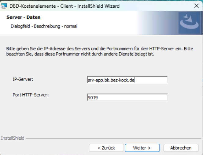The width and height of the screenshot is (203, 155).
Task: Click the InstallShield label at the bottom
Action: pos(13,138)
